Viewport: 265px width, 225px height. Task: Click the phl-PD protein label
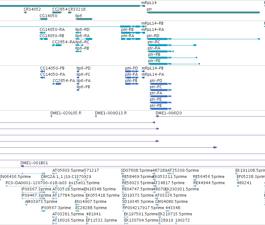[131, 68]
